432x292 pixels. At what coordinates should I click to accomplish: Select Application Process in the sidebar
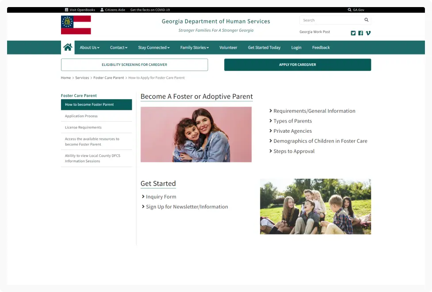pyautogui.click(x=81, y=116)
